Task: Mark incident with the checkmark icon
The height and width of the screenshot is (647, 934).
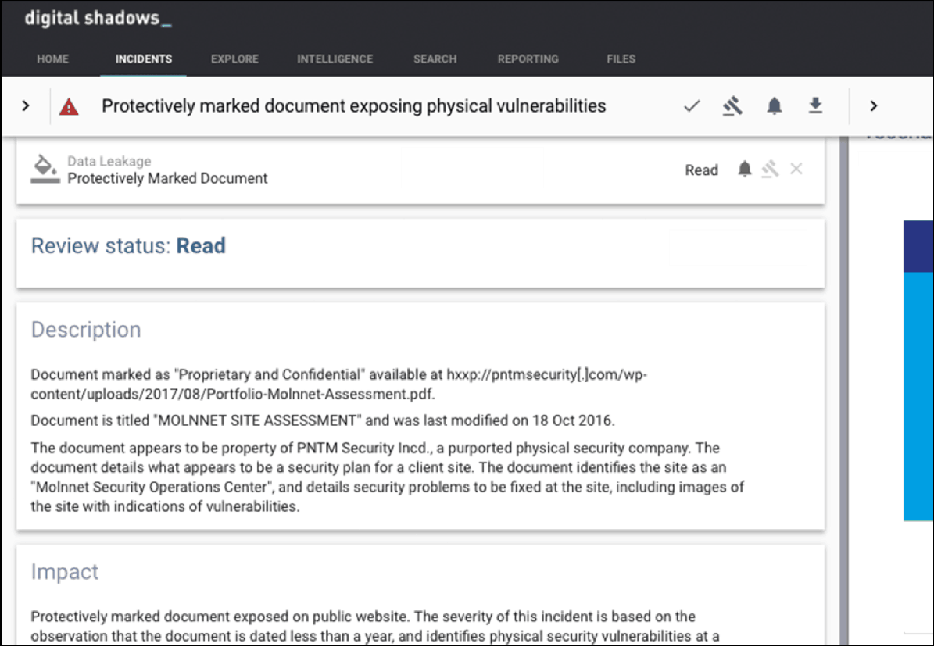Action: coord(692,106)
